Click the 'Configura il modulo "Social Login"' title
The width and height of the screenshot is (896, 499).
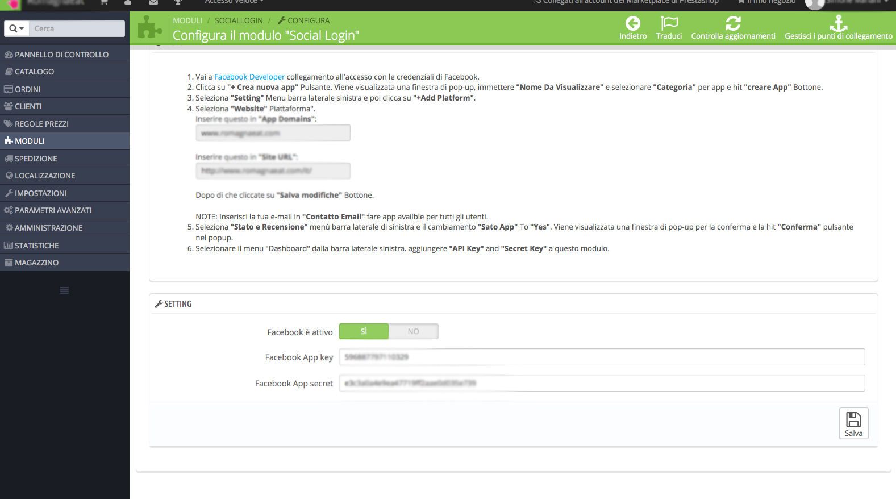[x=266, y=35]
